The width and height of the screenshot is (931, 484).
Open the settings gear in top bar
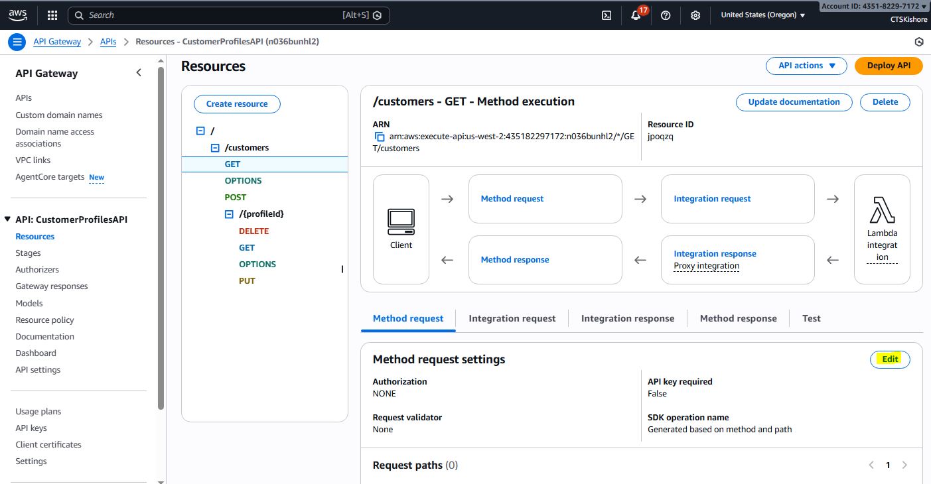[x=695, y=15]
